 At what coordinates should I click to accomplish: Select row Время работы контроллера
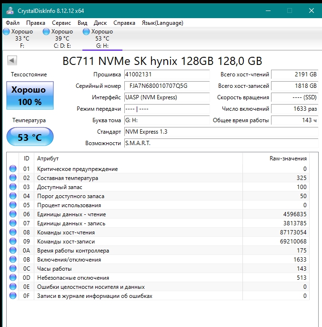click(158, 250)
